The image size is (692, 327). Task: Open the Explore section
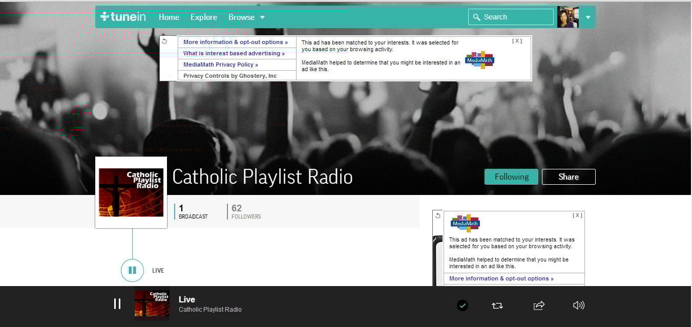tap(204, 17)
